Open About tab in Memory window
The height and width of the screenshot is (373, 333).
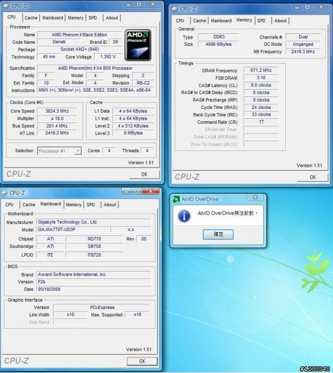(x=280, y=21)
